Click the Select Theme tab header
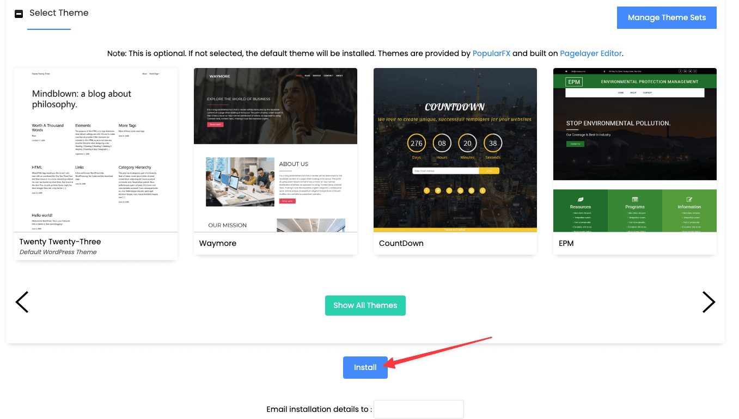739x419 pixels. pos(59,13)
